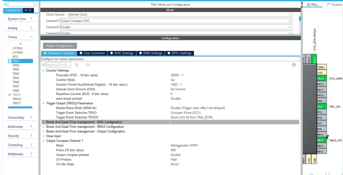Open the NVIC Settings tab
Image resolution: width=343 pixels, height=175 pixels.
point(122,53)
